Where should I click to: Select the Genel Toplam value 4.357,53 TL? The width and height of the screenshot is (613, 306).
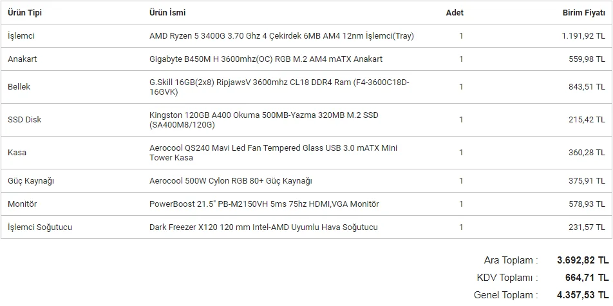582,295
